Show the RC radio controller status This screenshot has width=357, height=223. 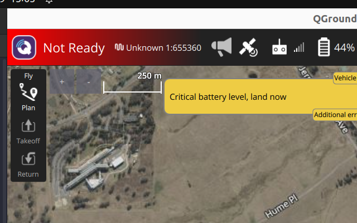279,47
